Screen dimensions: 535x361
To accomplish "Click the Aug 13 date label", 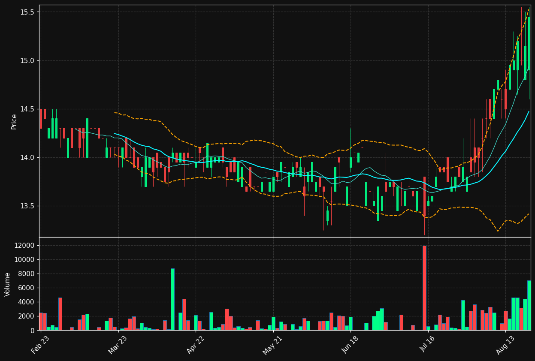I will pos(505,345).
